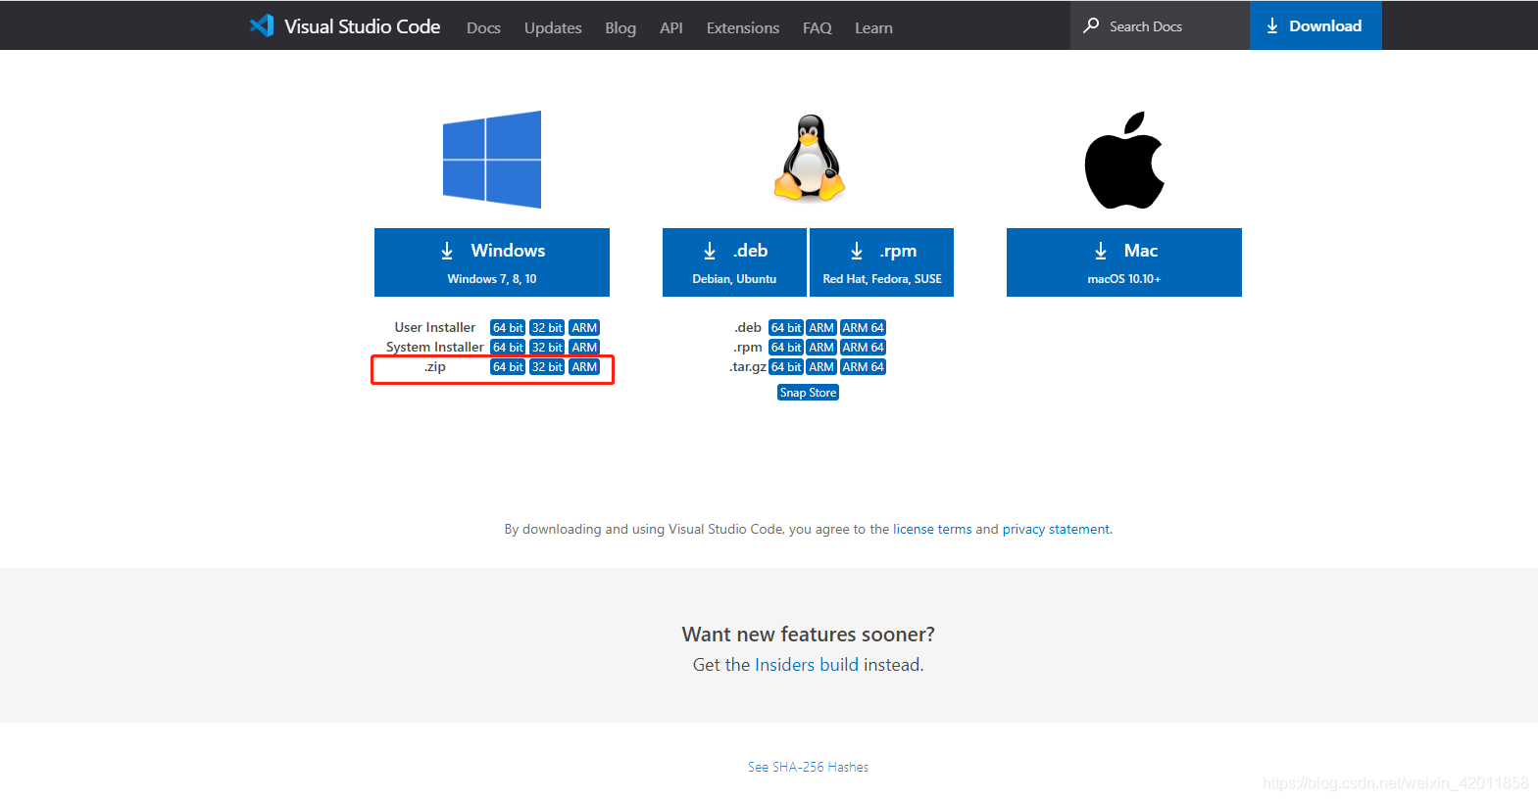Open the license terms link
The width and height of the screenshot is (1538, 801).
pos(932,529)
